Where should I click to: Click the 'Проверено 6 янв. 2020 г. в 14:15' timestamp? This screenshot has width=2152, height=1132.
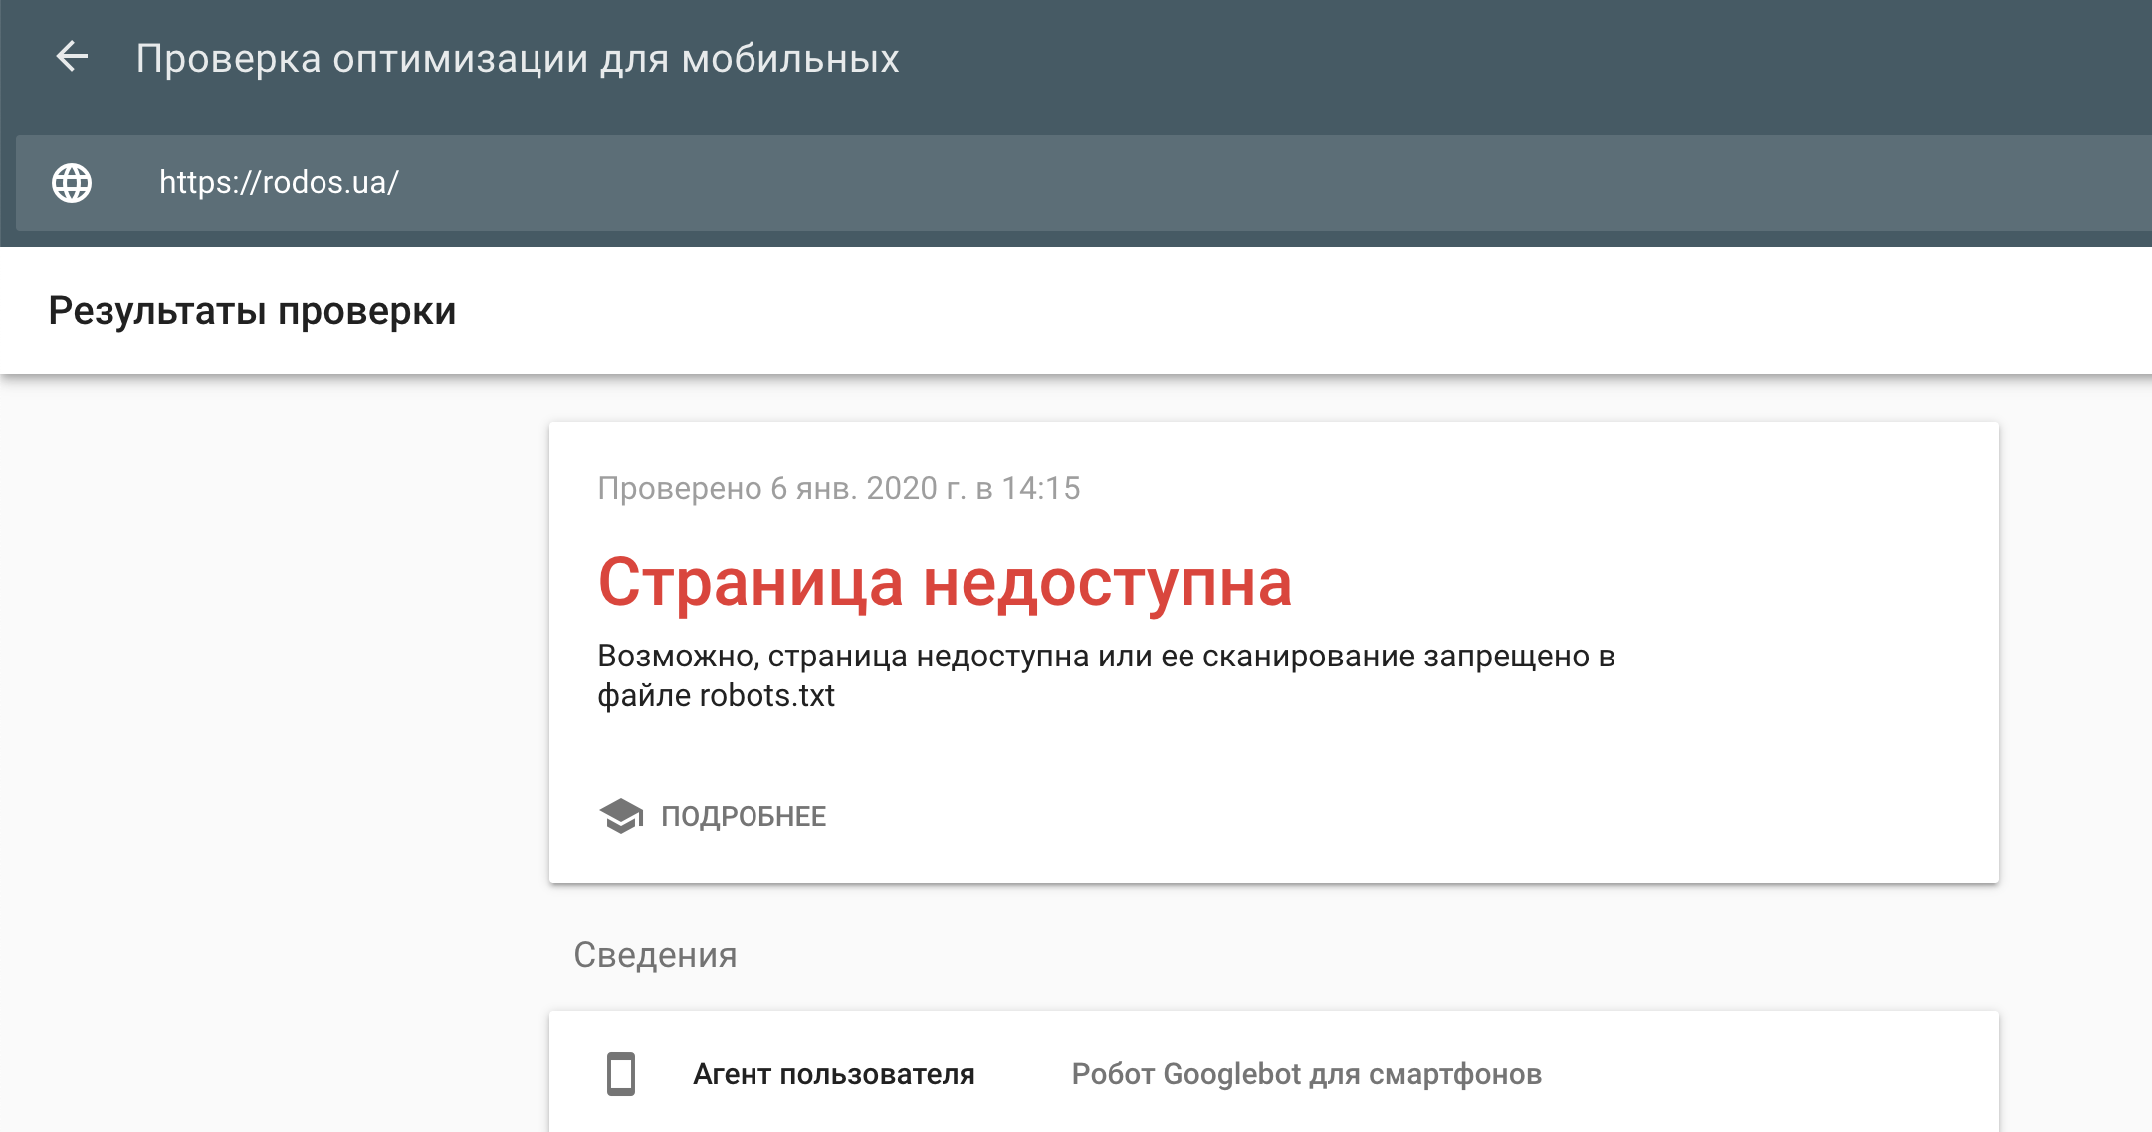pyautogui.click(x=839, y=488)
